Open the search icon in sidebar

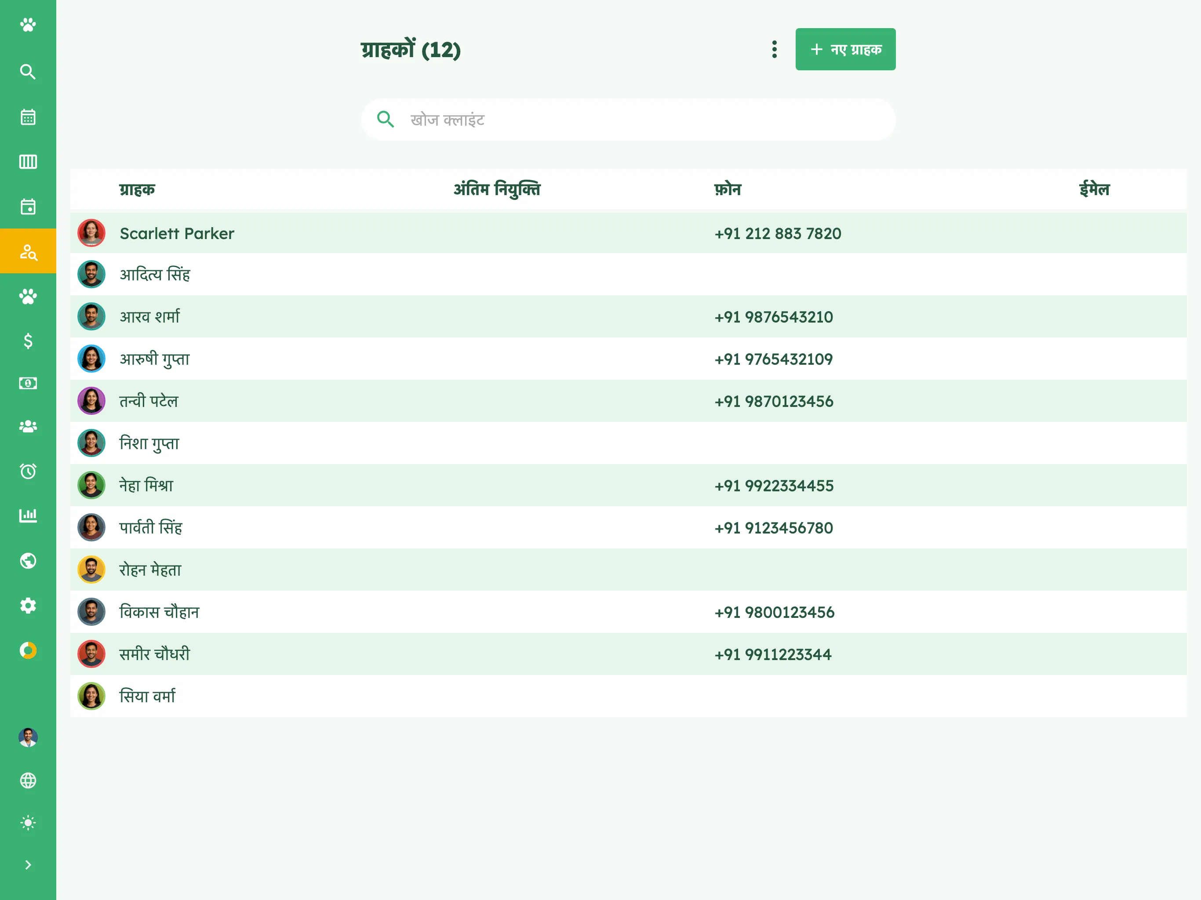(x=28, y=72)
